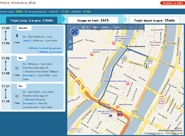Click the route end marker at Gare de Lyon Perrache
This screenshot has height=136, width=185.
[x=112, y=110]
